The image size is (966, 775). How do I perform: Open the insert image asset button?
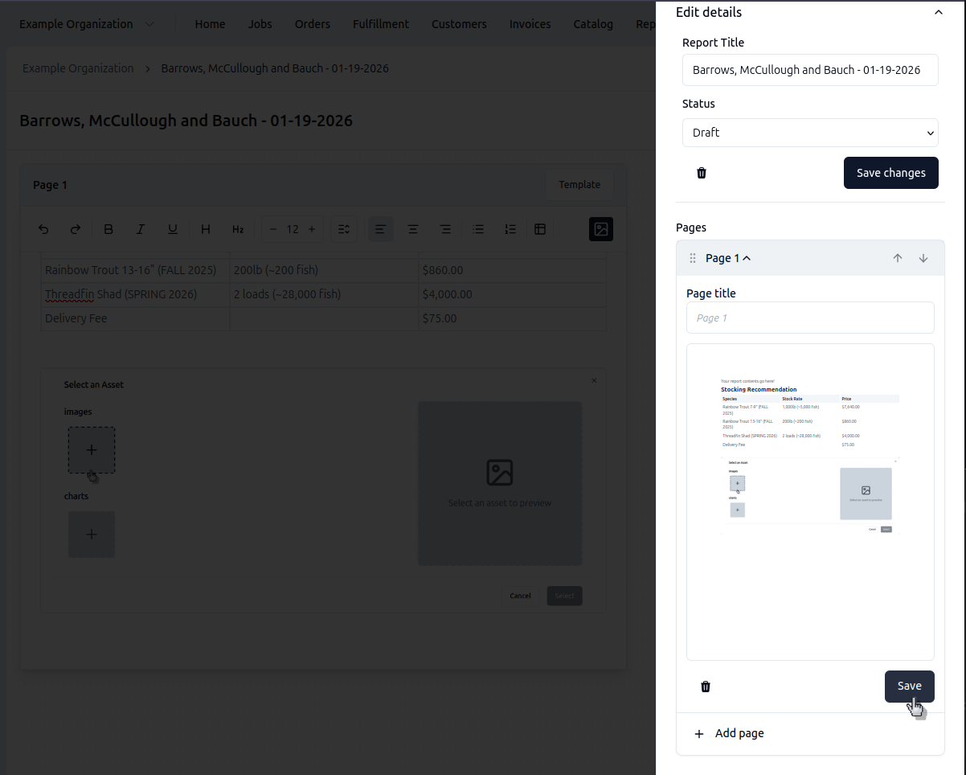[x=600, y=229]
